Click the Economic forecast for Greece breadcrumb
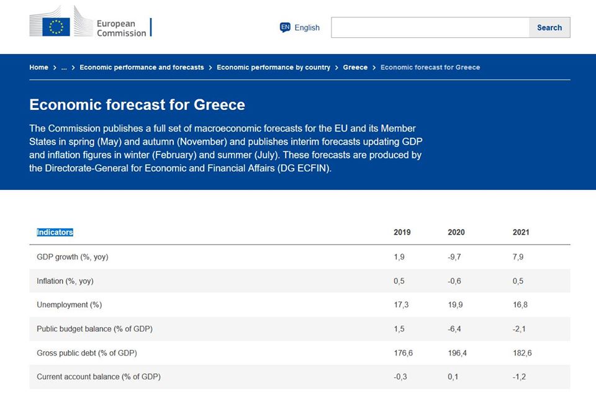This screenshot has height=404, width=596. (430, 67)
